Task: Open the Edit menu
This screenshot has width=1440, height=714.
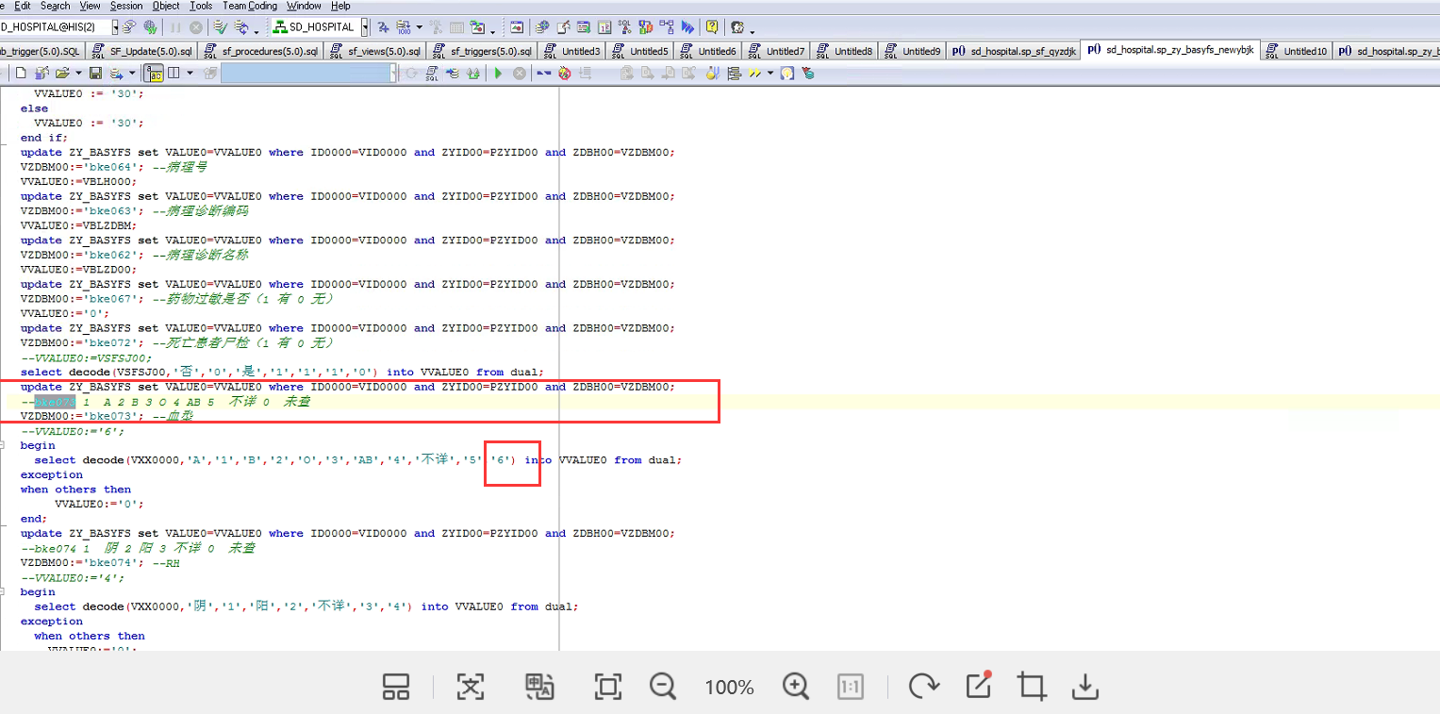Action: 23,6
